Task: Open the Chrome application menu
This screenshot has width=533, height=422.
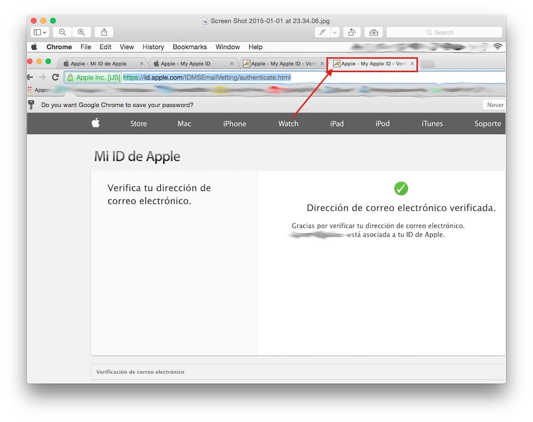Action: point(59,47)
